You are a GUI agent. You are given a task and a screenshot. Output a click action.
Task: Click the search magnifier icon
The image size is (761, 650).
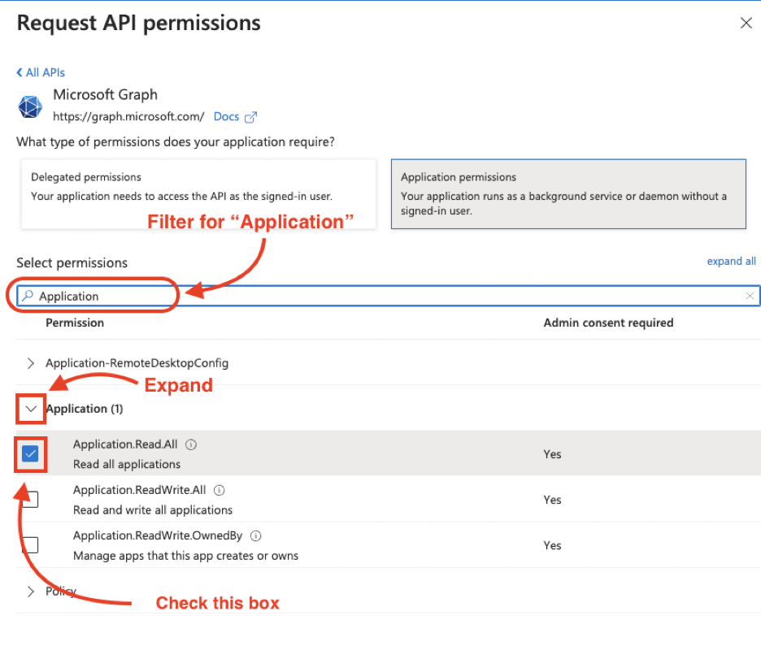27,295
